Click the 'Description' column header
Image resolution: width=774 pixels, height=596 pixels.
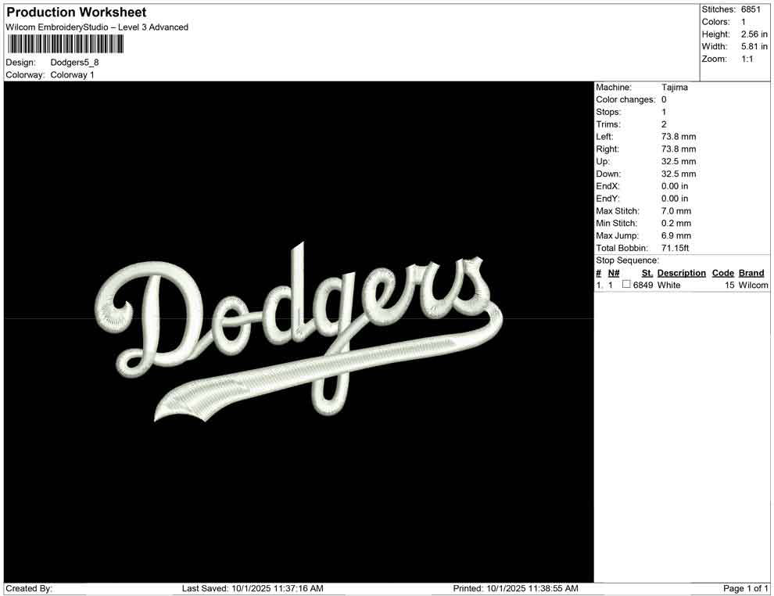click(x=681, y=272)
